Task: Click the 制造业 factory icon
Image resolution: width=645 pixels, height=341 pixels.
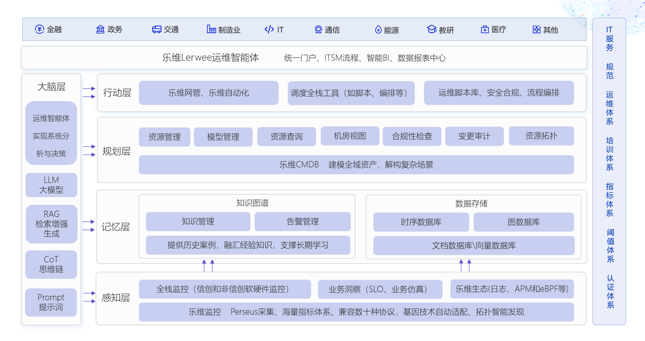Action: [211, 30]
